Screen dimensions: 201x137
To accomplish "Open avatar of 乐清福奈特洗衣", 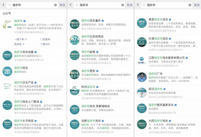I will coord(142,42).
